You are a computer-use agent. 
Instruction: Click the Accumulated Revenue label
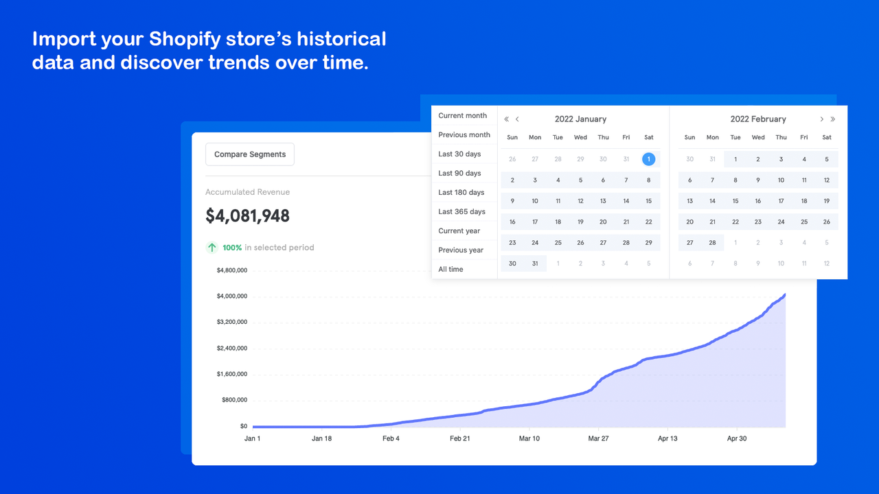click(x=247, y=192)
